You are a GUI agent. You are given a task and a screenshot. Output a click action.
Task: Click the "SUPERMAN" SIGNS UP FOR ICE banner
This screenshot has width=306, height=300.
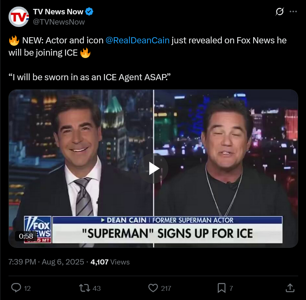(x=167, y=233)
